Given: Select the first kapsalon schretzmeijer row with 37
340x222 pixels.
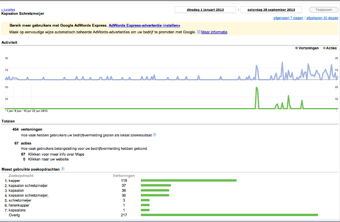Looking at the screenshot, I should (x=28, y=186).
